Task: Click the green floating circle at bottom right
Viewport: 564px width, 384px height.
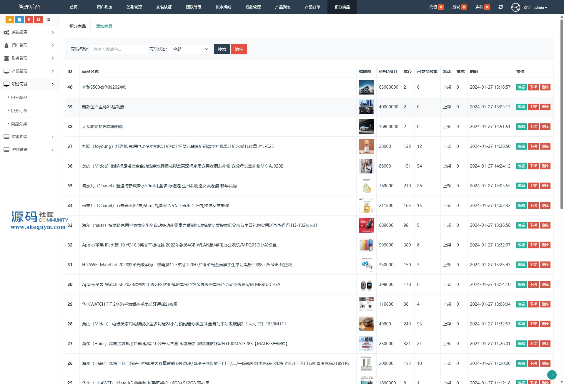Action: click(552, 375)
